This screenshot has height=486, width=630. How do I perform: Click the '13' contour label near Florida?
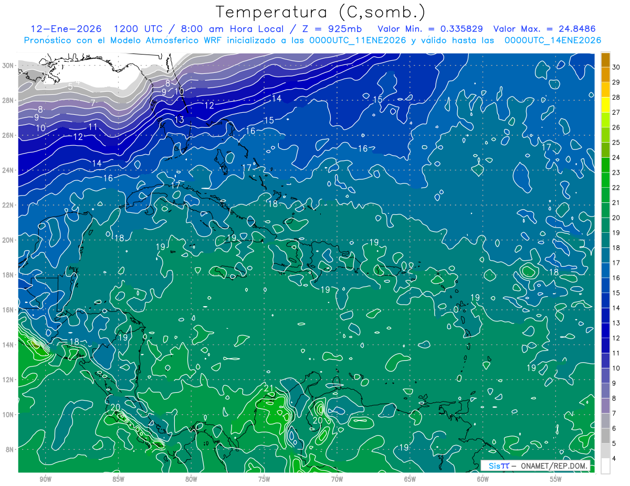(x=179, y=120)
